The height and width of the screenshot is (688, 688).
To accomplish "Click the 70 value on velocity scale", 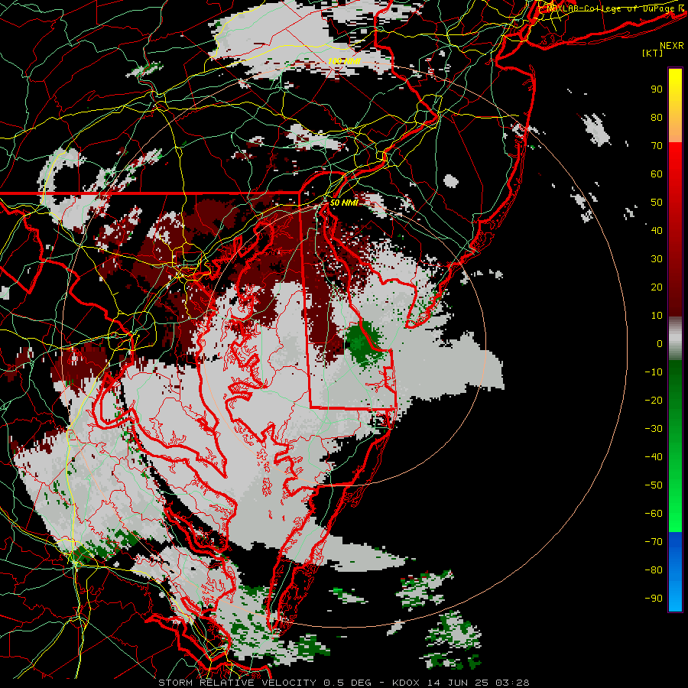I will (657, 146).
